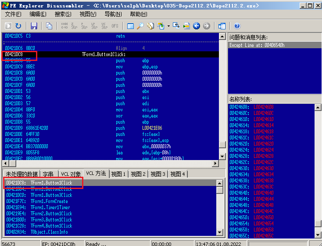322x246 pixels.
Task: Click the Copy icon in toolbar
Action: (x=49, y=26)
